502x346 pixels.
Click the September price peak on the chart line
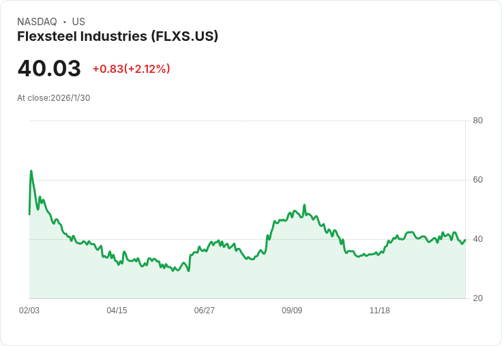(x=304, y=205)
